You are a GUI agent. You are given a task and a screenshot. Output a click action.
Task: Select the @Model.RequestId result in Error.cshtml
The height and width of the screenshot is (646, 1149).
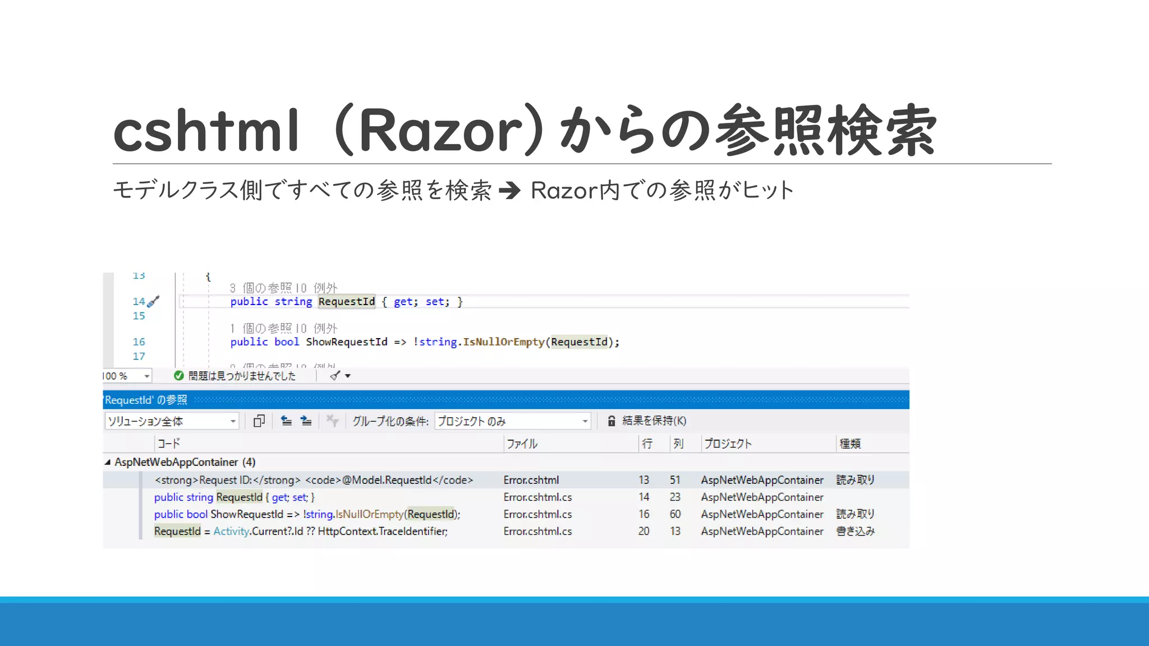coord(506,480)
